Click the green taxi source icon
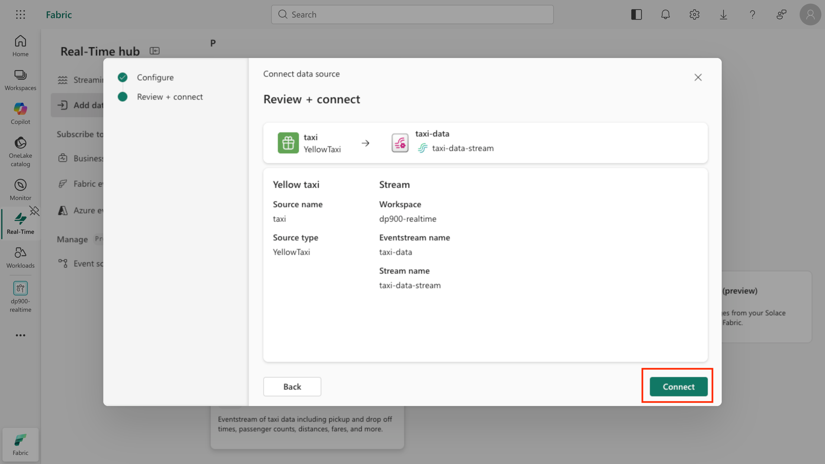Viewport: 825px width, 464px height. coord(288,143)
